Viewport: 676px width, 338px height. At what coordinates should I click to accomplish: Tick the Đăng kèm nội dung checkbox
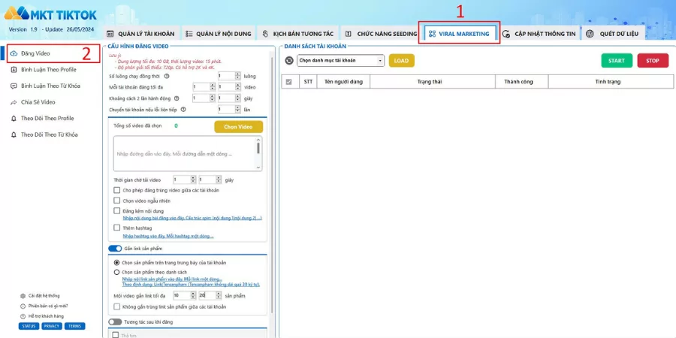tap(117, 211)
